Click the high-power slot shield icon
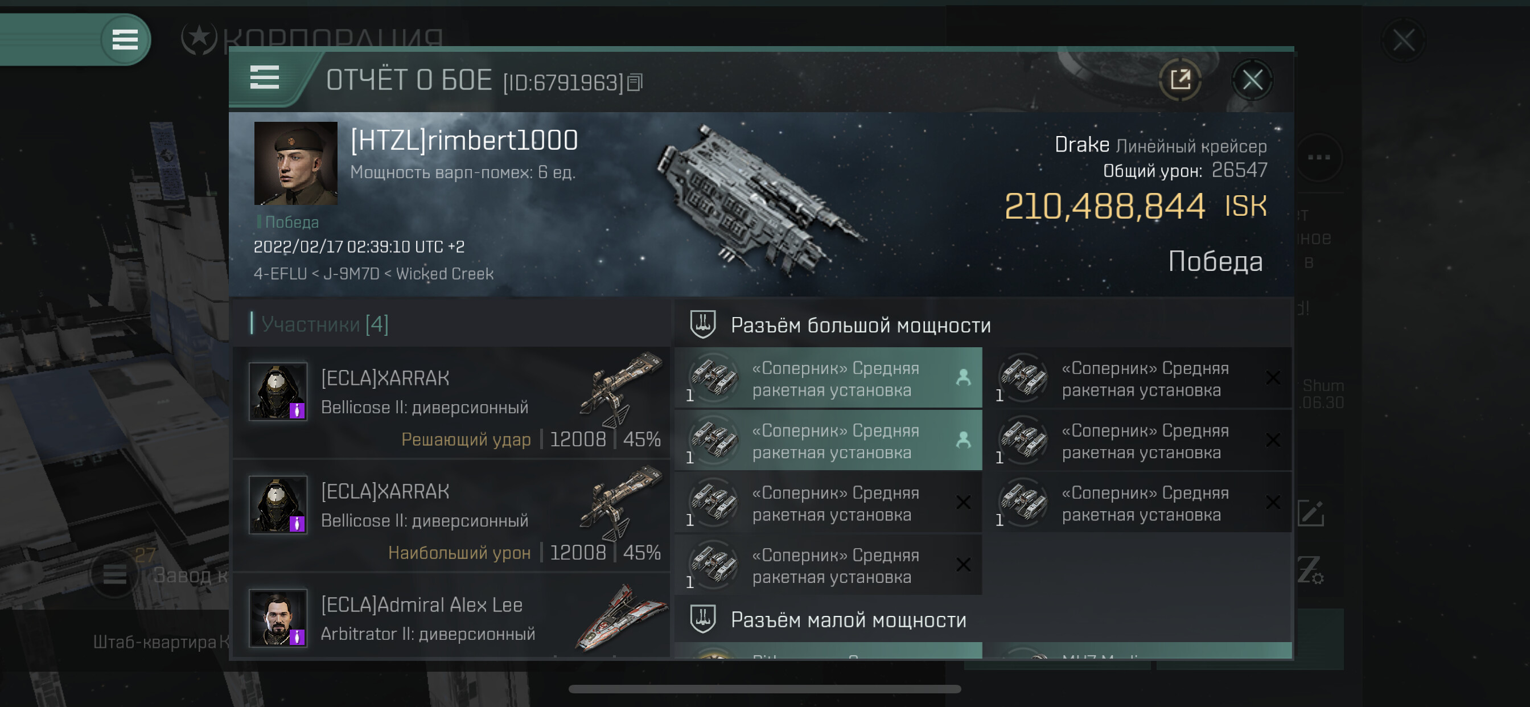Image resolution: width=1530 pixels, height=707 pixels. coord(702,324)
